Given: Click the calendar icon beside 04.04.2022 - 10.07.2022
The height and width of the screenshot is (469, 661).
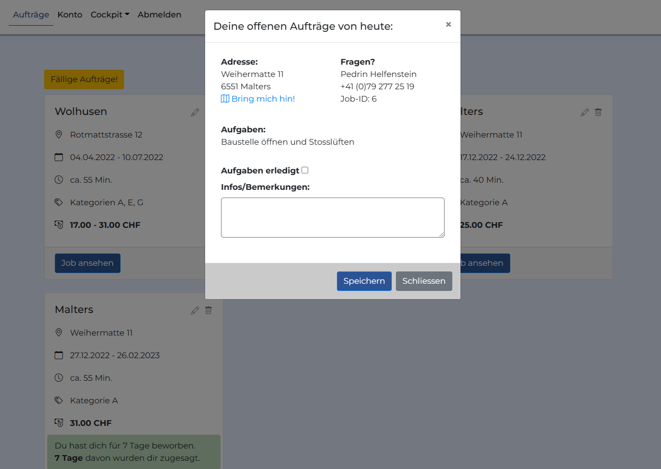Looking at the screenshot, I should [x=59, y=157].
